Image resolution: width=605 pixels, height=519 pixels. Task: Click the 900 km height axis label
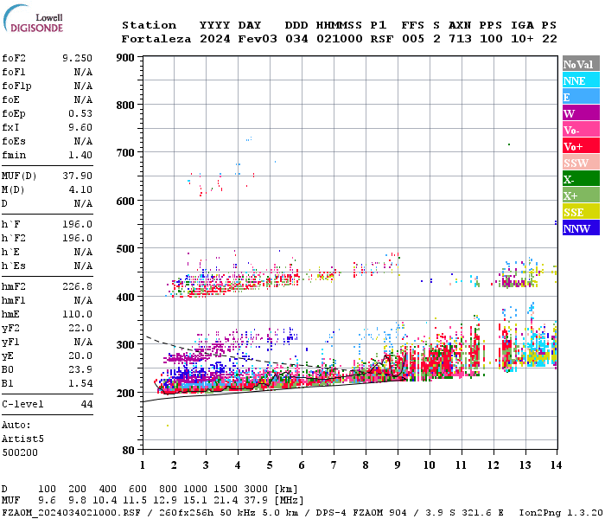point(125,58)
